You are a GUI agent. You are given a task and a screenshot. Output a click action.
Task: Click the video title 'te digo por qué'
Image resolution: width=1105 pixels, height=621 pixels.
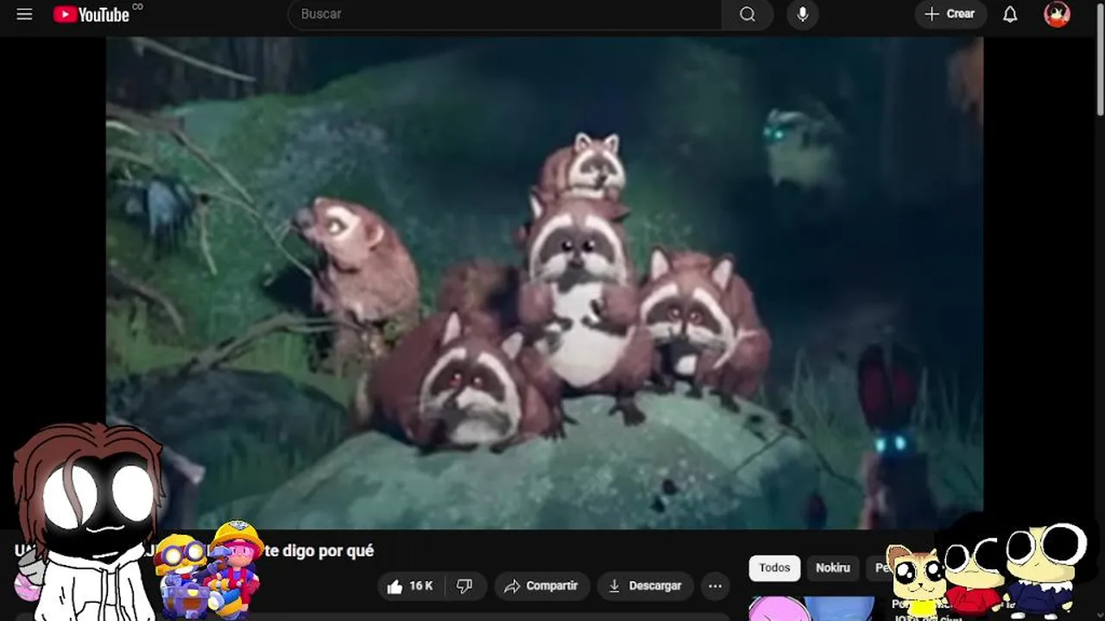pos(319,551)
